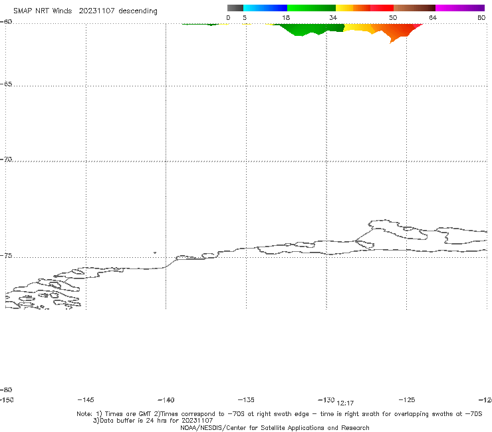Click the color scale label '34'
Viewport: 492px width, 432px height.
click(x=333, y=18)
